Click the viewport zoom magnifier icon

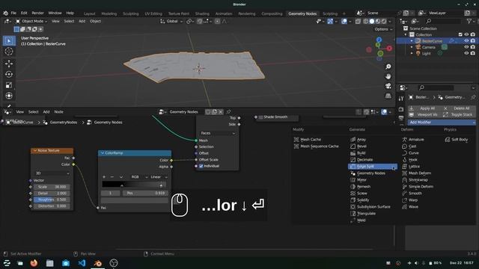[x=388, y=67]
